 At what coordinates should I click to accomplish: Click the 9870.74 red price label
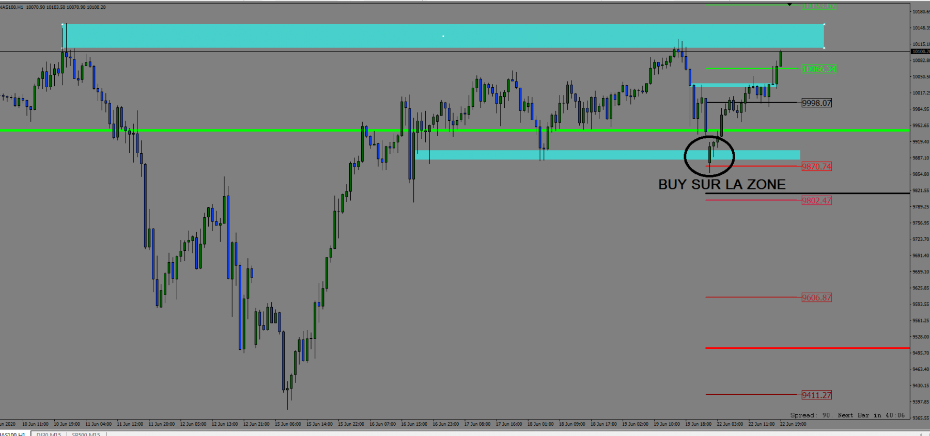[816, 166]
